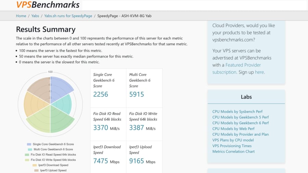Toggle Multi Core Geekbench 6 Score legend swatch
Viewport: 308px width, 173px height.
tap(30, 149)
